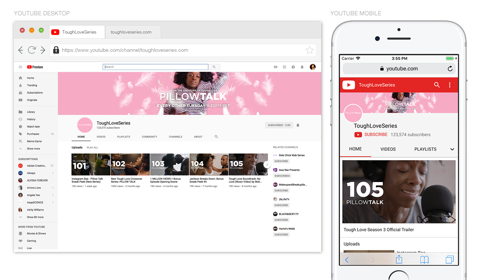Open Subscriptions in the sidebar

(x=36, y=93)
